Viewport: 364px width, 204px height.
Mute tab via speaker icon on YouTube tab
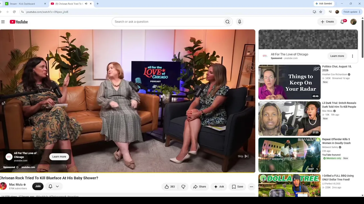click(x=86, y=4)
